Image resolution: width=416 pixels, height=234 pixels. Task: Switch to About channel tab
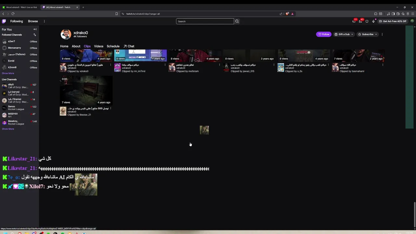click(76, 46)
